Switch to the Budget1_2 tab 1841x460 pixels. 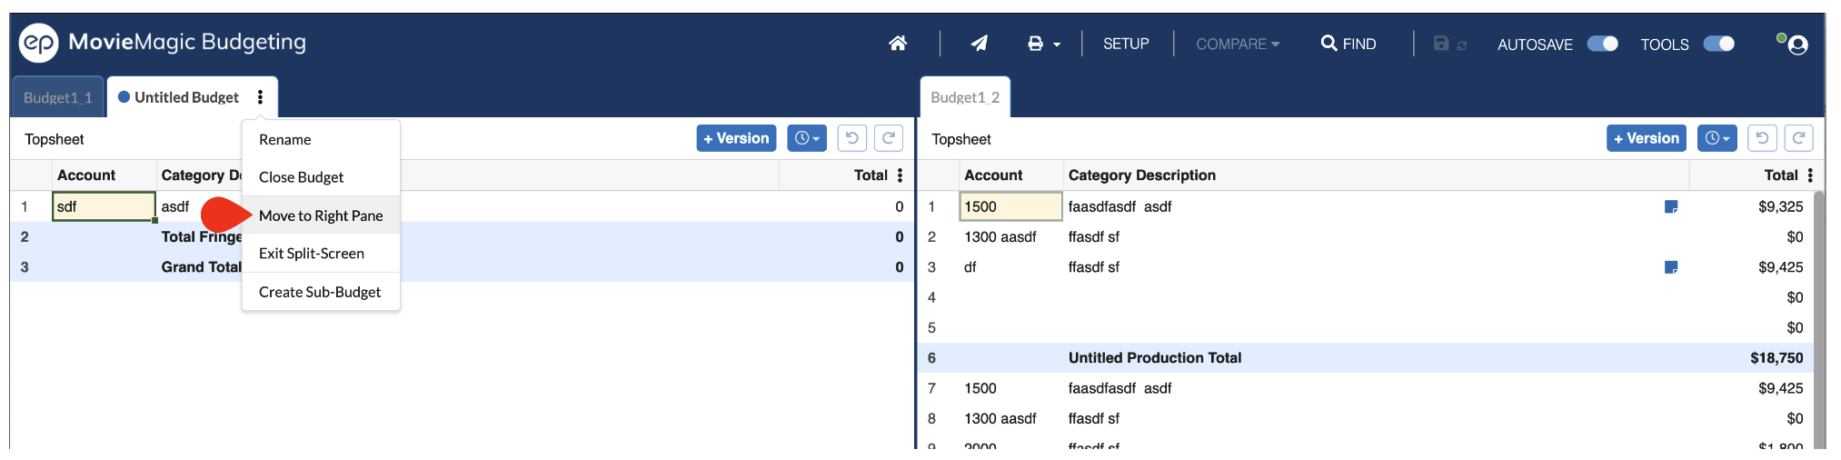pyautogui.click(x=965, y=97)
